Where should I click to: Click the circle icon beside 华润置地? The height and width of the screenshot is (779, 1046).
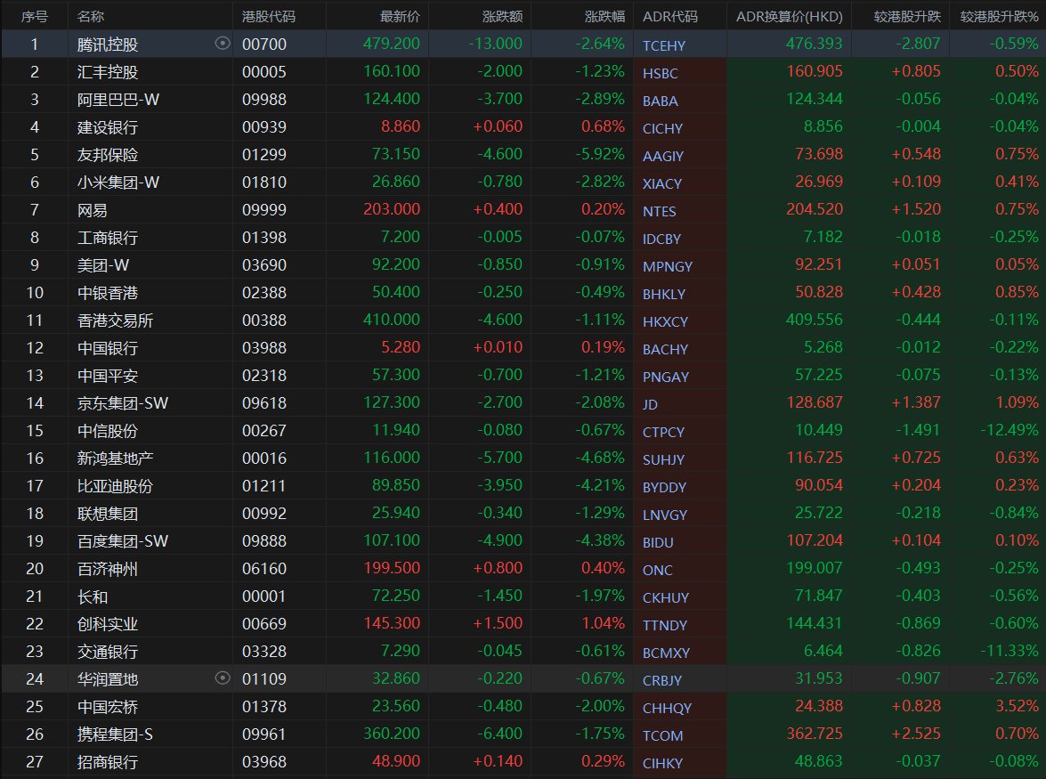223,678
